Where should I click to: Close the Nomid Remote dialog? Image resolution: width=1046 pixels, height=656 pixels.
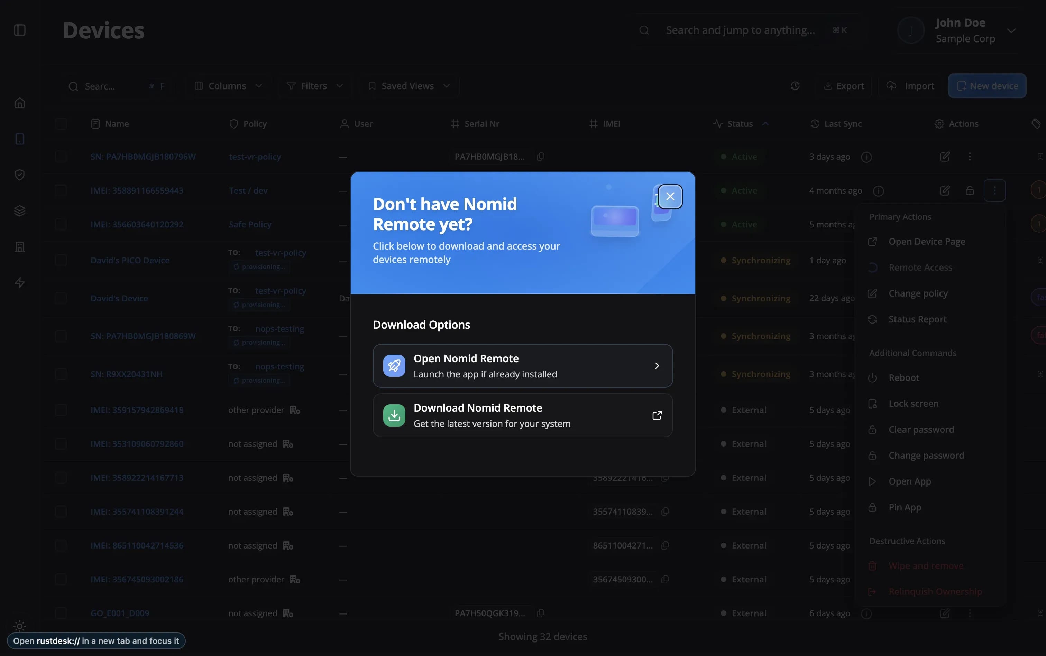pos(670,197)
